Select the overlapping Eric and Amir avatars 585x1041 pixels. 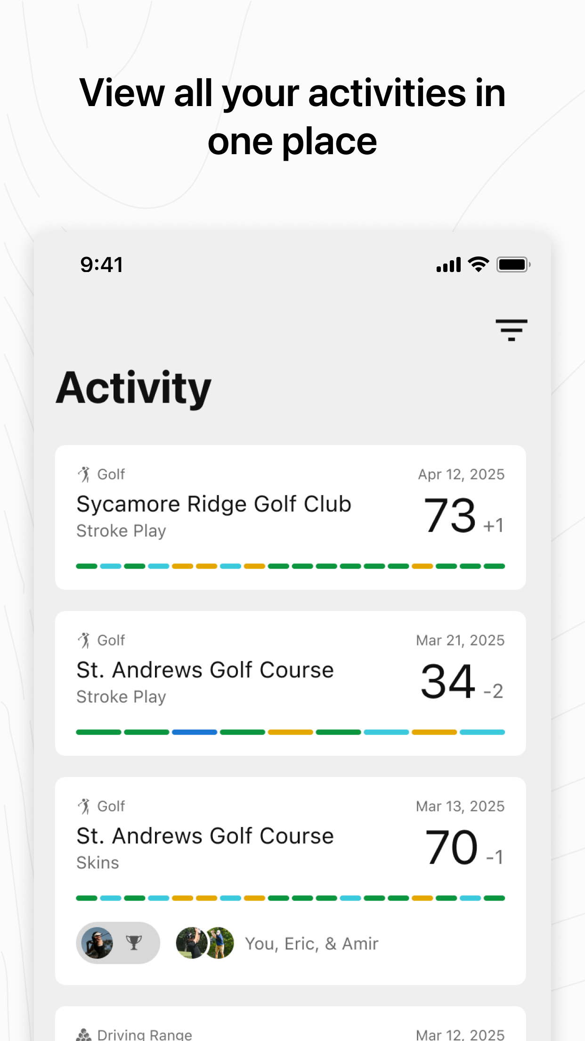point(205,943)
